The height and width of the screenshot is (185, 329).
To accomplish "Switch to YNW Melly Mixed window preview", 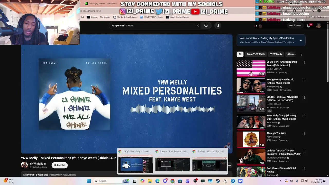I will tap(135, 161).
